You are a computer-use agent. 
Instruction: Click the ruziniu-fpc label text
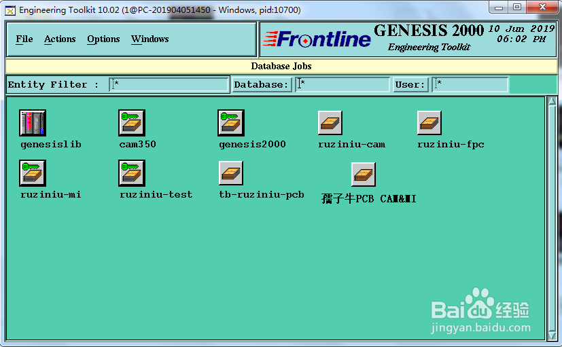(451, 145)
